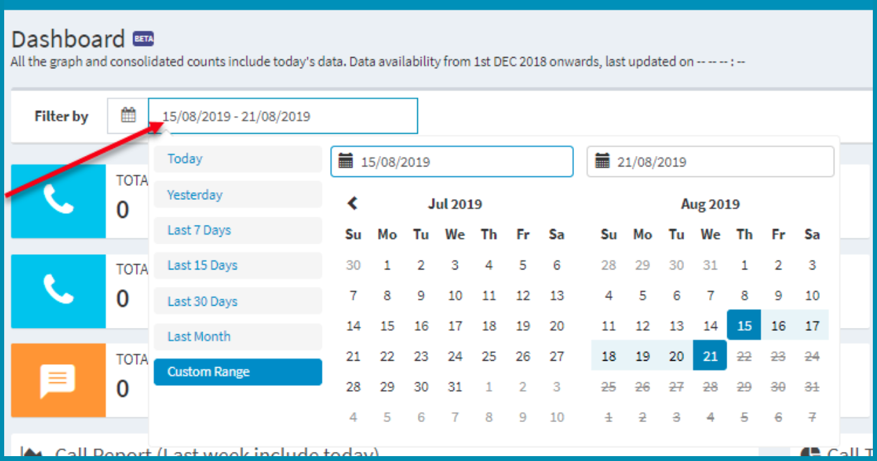
Task: Pick 16 in the Aug 2019 calendar
Action: 778,325
